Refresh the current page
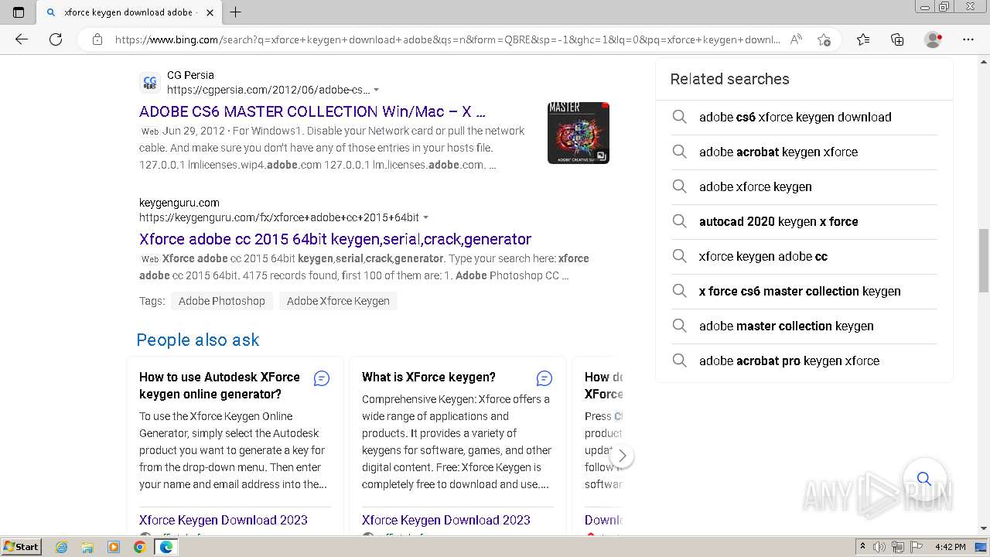The image size is (990, 557). coord(56,39)
